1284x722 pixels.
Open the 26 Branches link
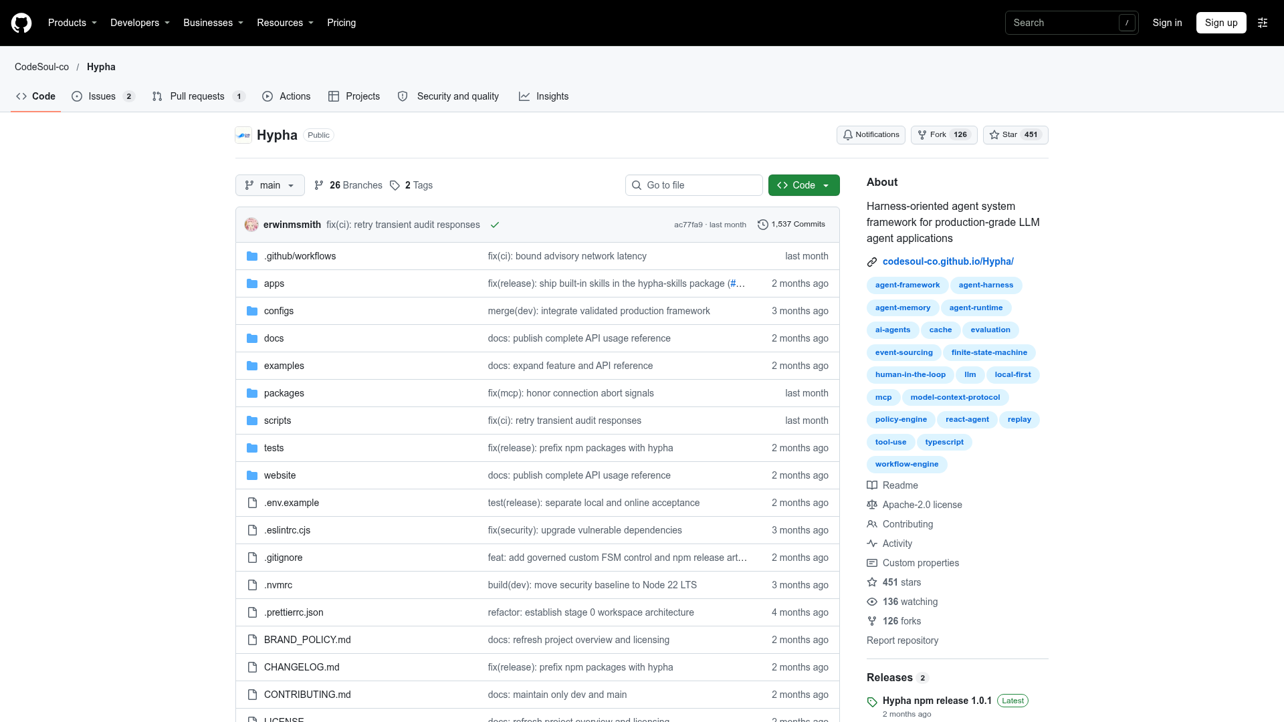click(348, 185)
